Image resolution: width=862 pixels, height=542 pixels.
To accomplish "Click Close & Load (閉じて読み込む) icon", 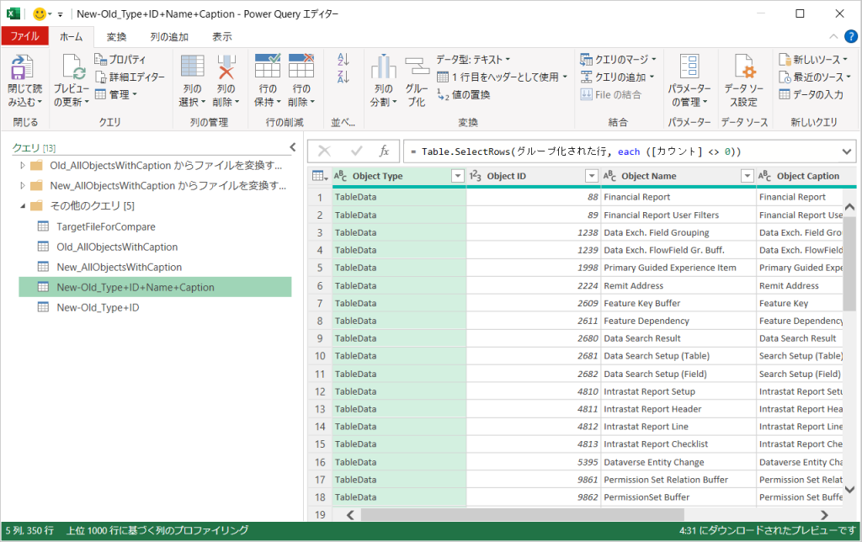I will pyautogui.click(x=21, y=67).
